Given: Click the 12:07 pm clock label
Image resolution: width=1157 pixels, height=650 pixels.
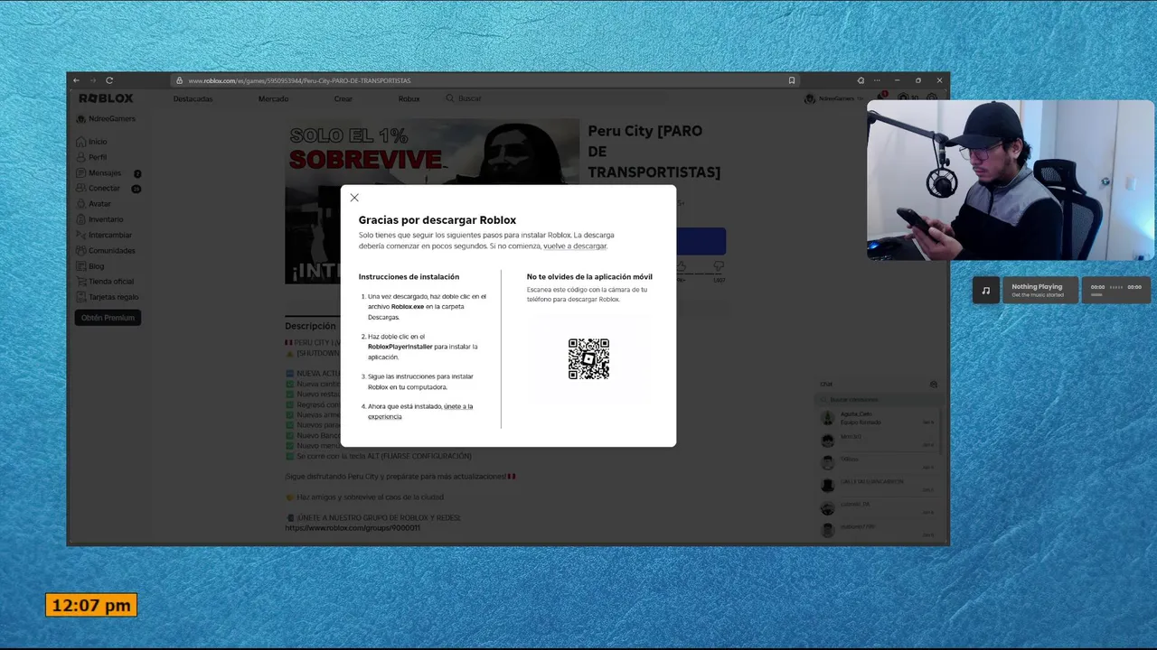Looking at the screenshot, I should pyautogui.click(x=91, y=606).
